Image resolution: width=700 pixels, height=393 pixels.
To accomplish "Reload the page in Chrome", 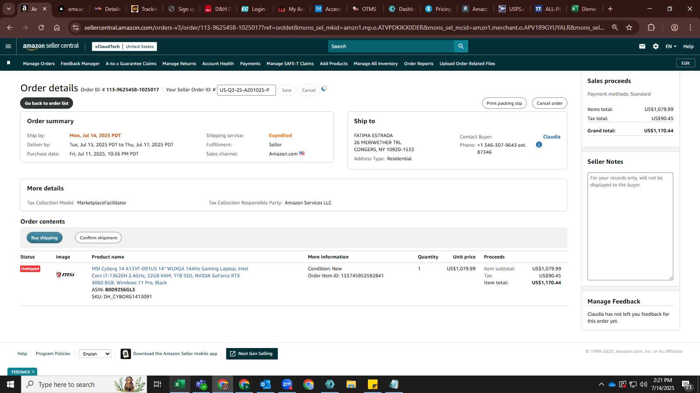I will coord(41,28).
